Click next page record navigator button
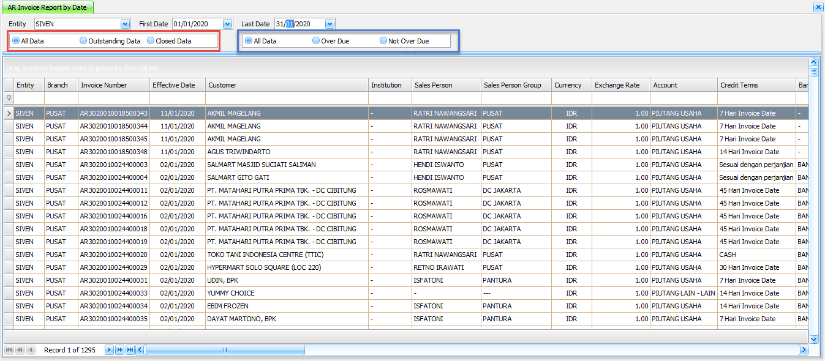 click(119, 350)
